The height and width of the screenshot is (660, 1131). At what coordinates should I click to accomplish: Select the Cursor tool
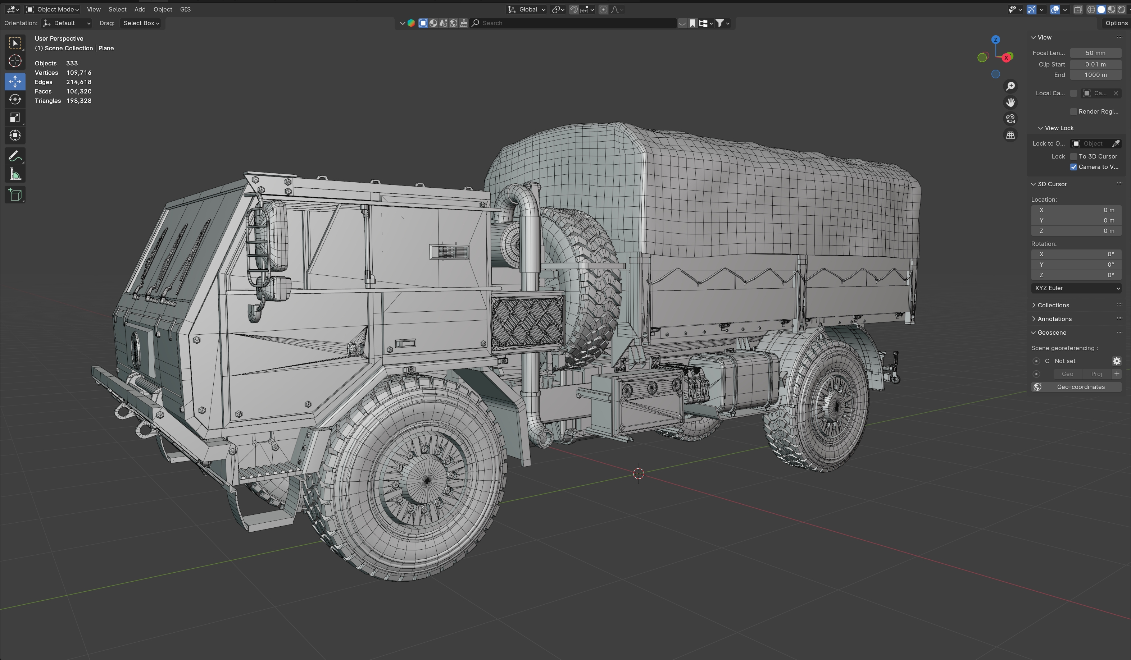pyautogui.click(x=15, y=61)
